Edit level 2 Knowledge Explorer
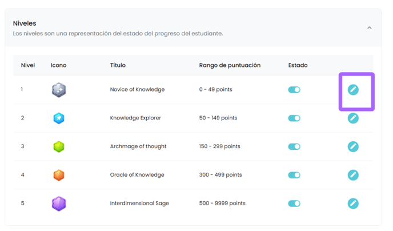 click(x=353, y=118)
